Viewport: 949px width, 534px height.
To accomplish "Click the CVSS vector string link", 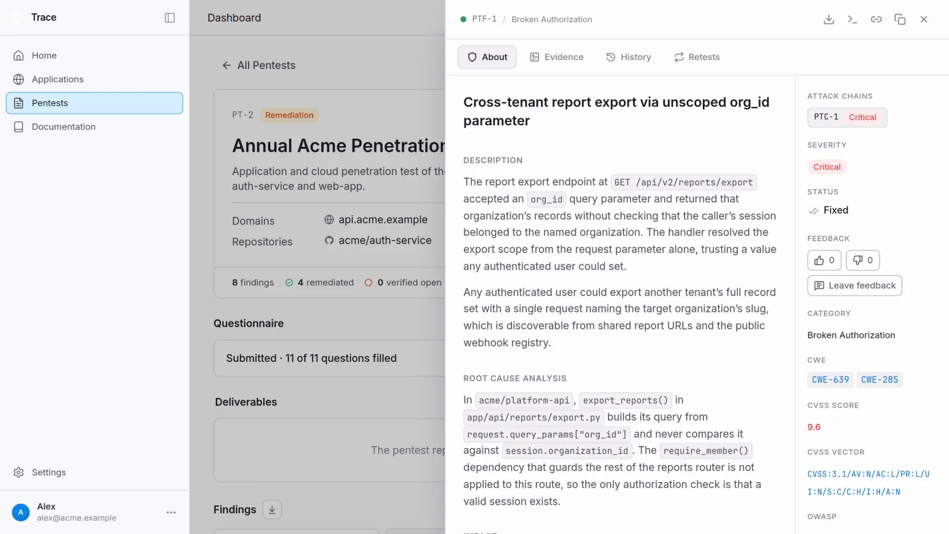I will tap(869, 483).
